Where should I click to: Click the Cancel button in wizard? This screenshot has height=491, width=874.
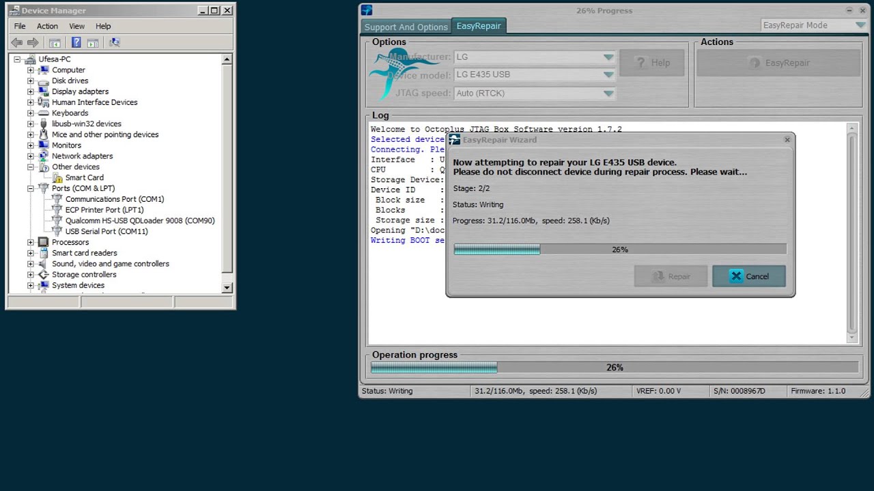[x=749, y=276]
